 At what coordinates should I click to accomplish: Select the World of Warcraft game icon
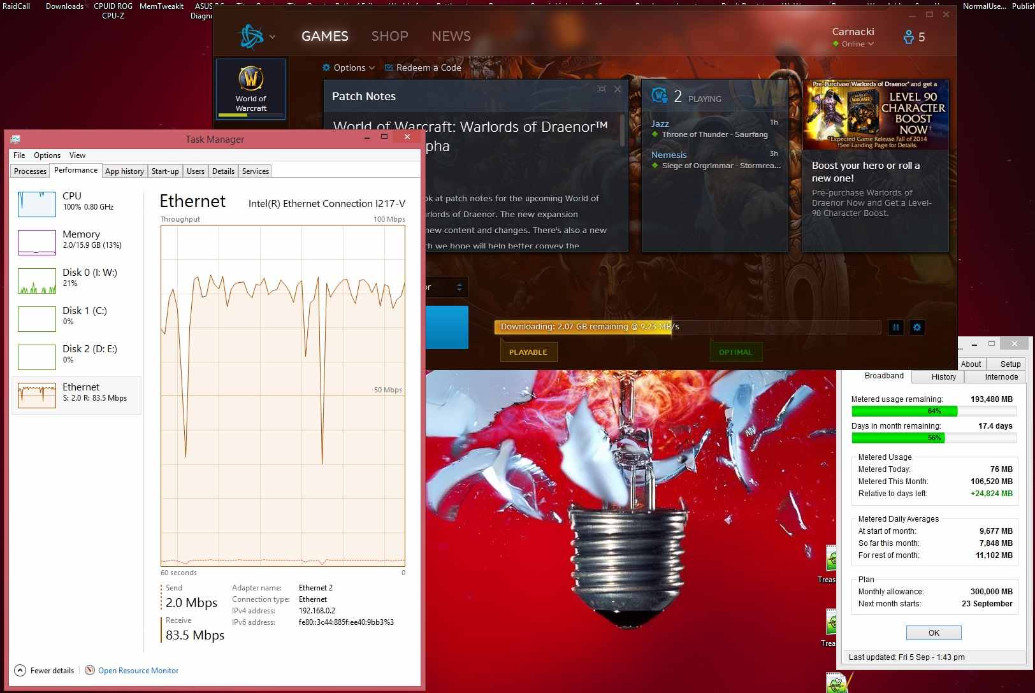tap(250, 89)
